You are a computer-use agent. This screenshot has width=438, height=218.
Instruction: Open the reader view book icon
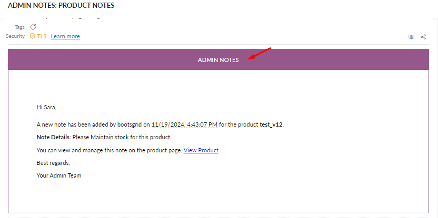click(x=412, y=37)
